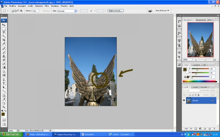
Task: Switch to the Istogramma tab
Action: (x=201, y=20)
